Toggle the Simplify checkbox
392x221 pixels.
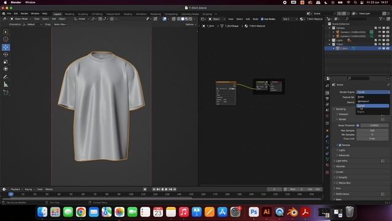tap(337, 177)
